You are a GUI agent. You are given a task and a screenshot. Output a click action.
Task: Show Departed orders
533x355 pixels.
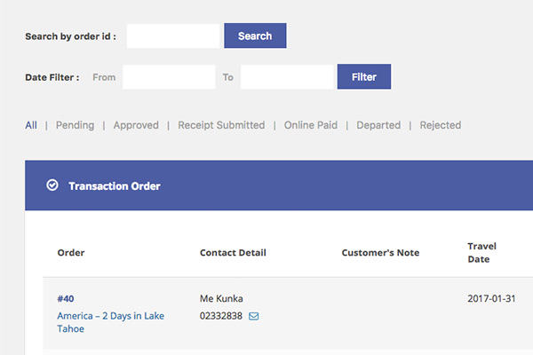coord(378,125)
